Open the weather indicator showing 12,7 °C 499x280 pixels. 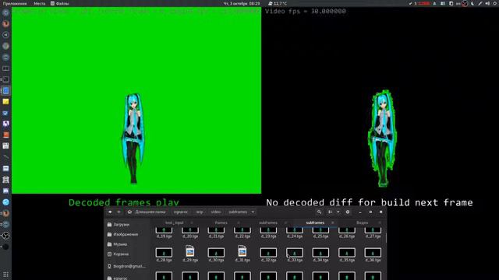[x=278, y=3]
